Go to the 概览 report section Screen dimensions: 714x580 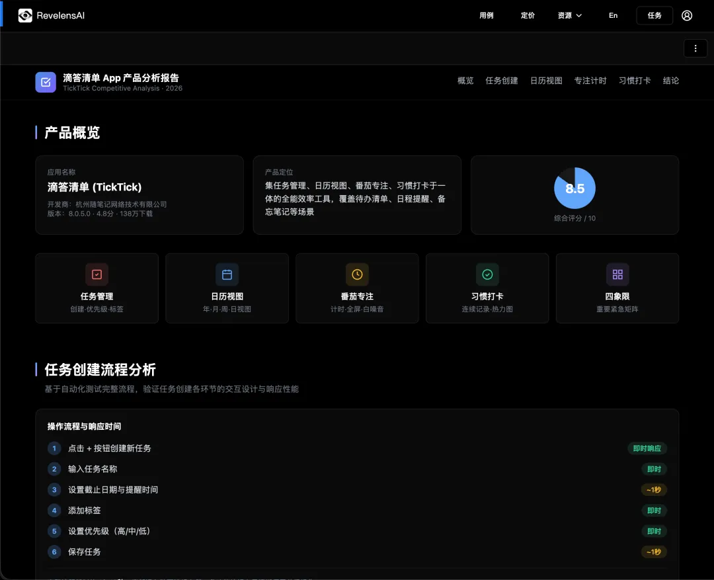[x=465, y=81]
